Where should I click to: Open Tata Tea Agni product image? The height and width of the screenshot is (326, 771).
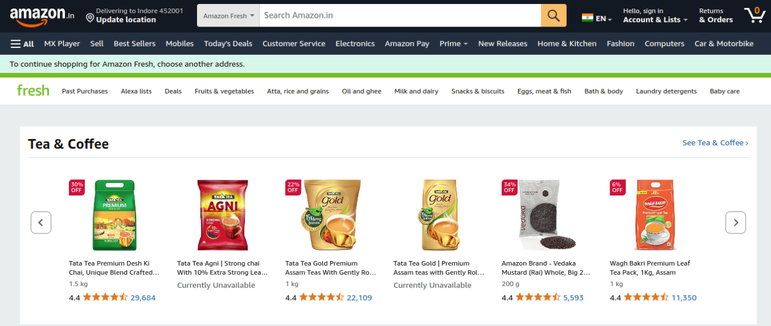click(222, 215)
